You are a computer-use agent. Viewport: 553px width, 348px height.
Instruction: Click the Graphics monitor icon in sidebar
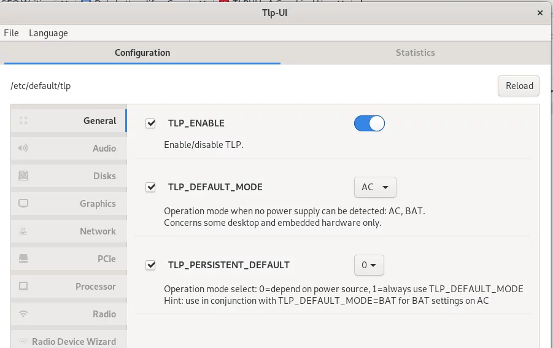23,203
